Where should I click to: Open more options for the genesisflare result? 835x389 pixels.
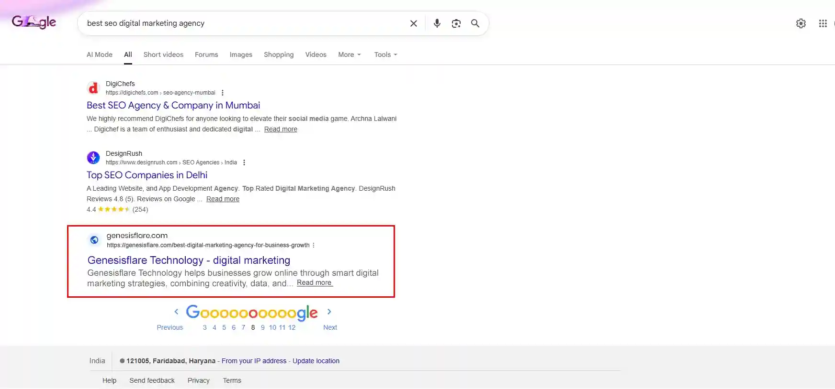(314, 245)
